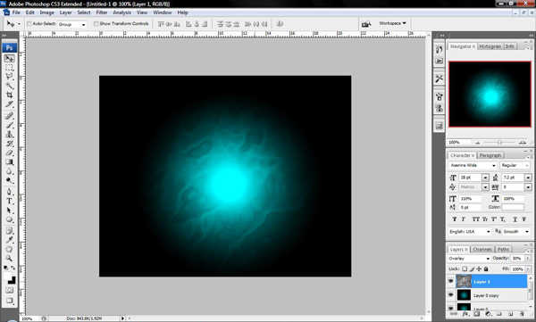
Task: Select the Path Selection tool
Action: coord(9,210)
